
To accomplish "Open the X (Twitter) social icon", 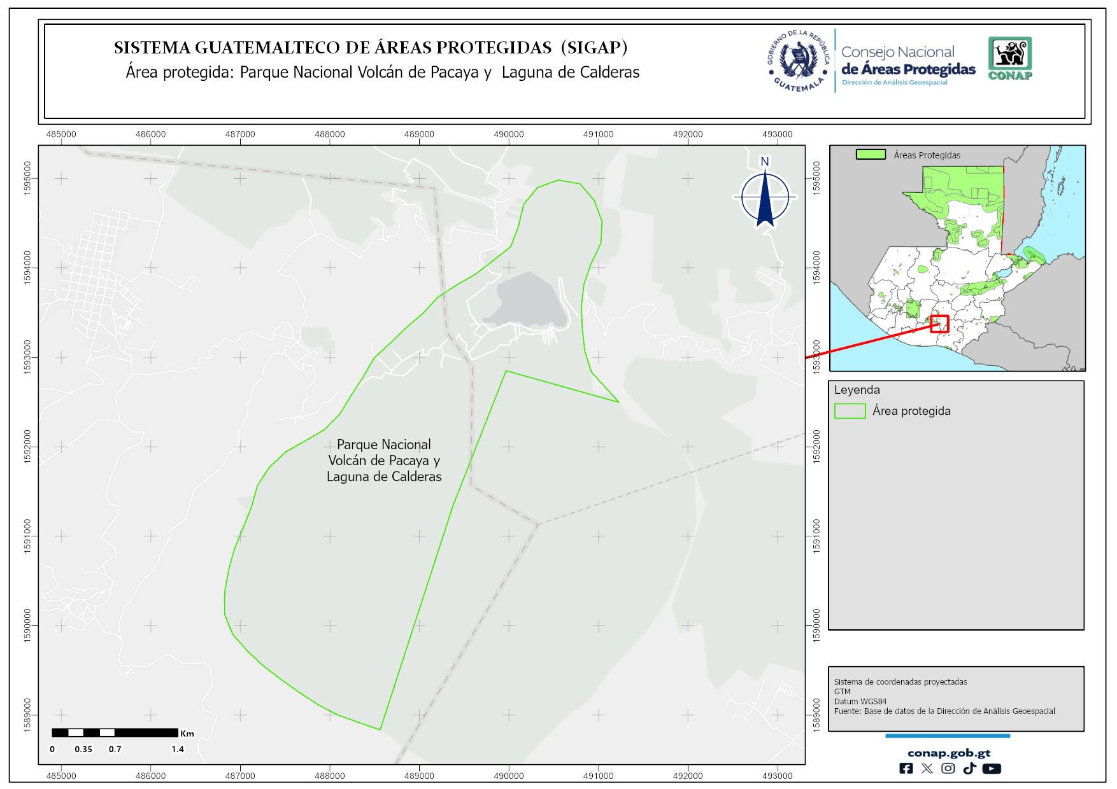I will (927, 769).
